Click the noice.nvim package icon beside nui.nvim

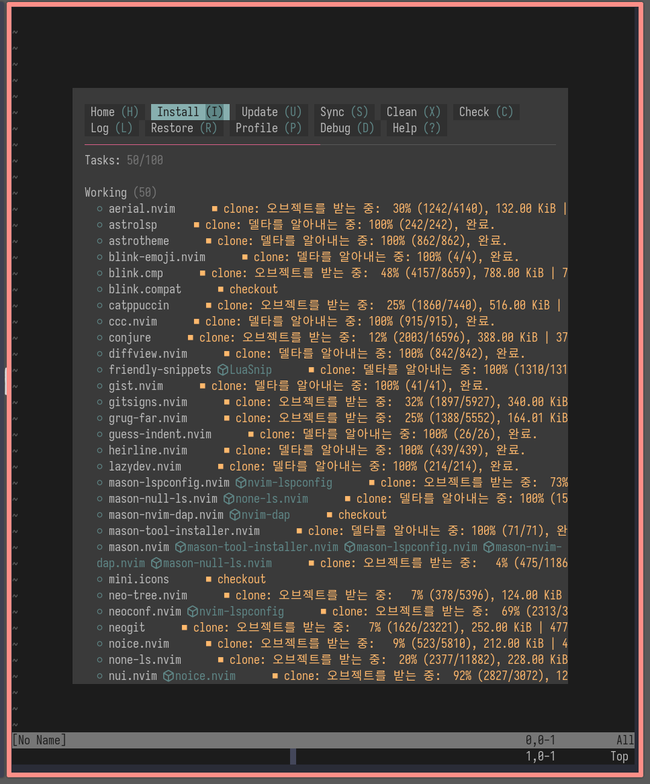[x=169, y=676]
